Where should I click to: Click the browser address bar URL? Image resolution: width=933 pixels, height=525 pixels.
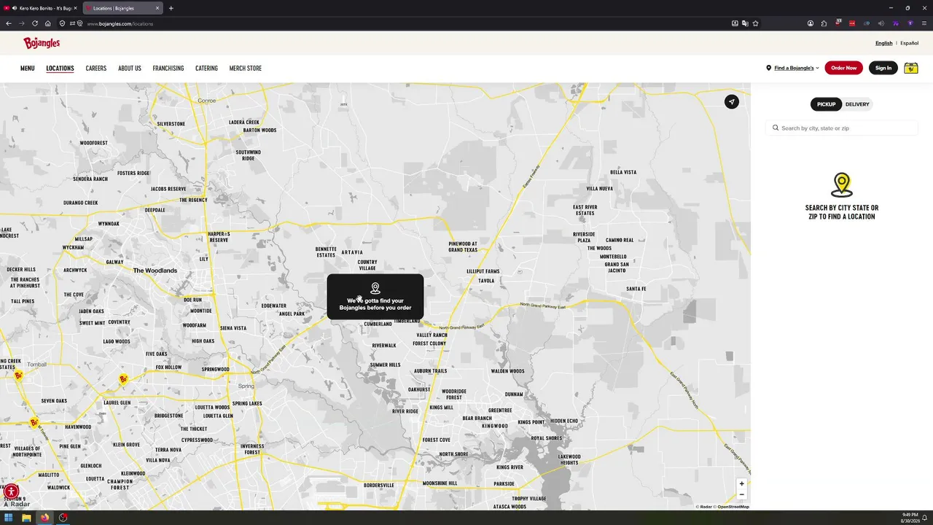[120, 23]
